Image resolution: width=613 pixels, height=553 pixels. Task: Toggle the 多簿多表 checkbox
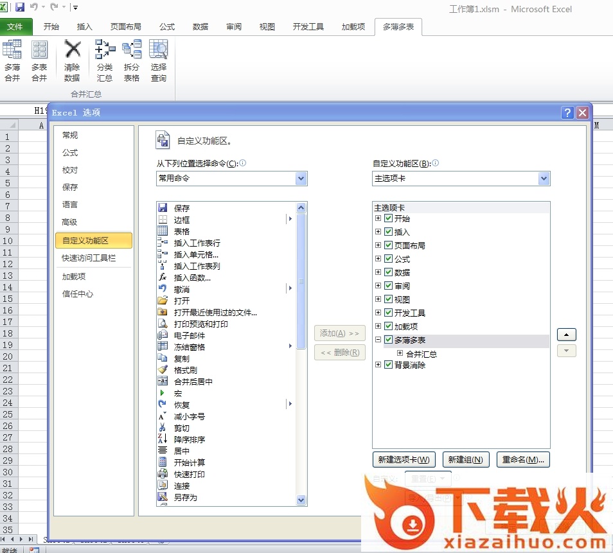click(388, 340)
